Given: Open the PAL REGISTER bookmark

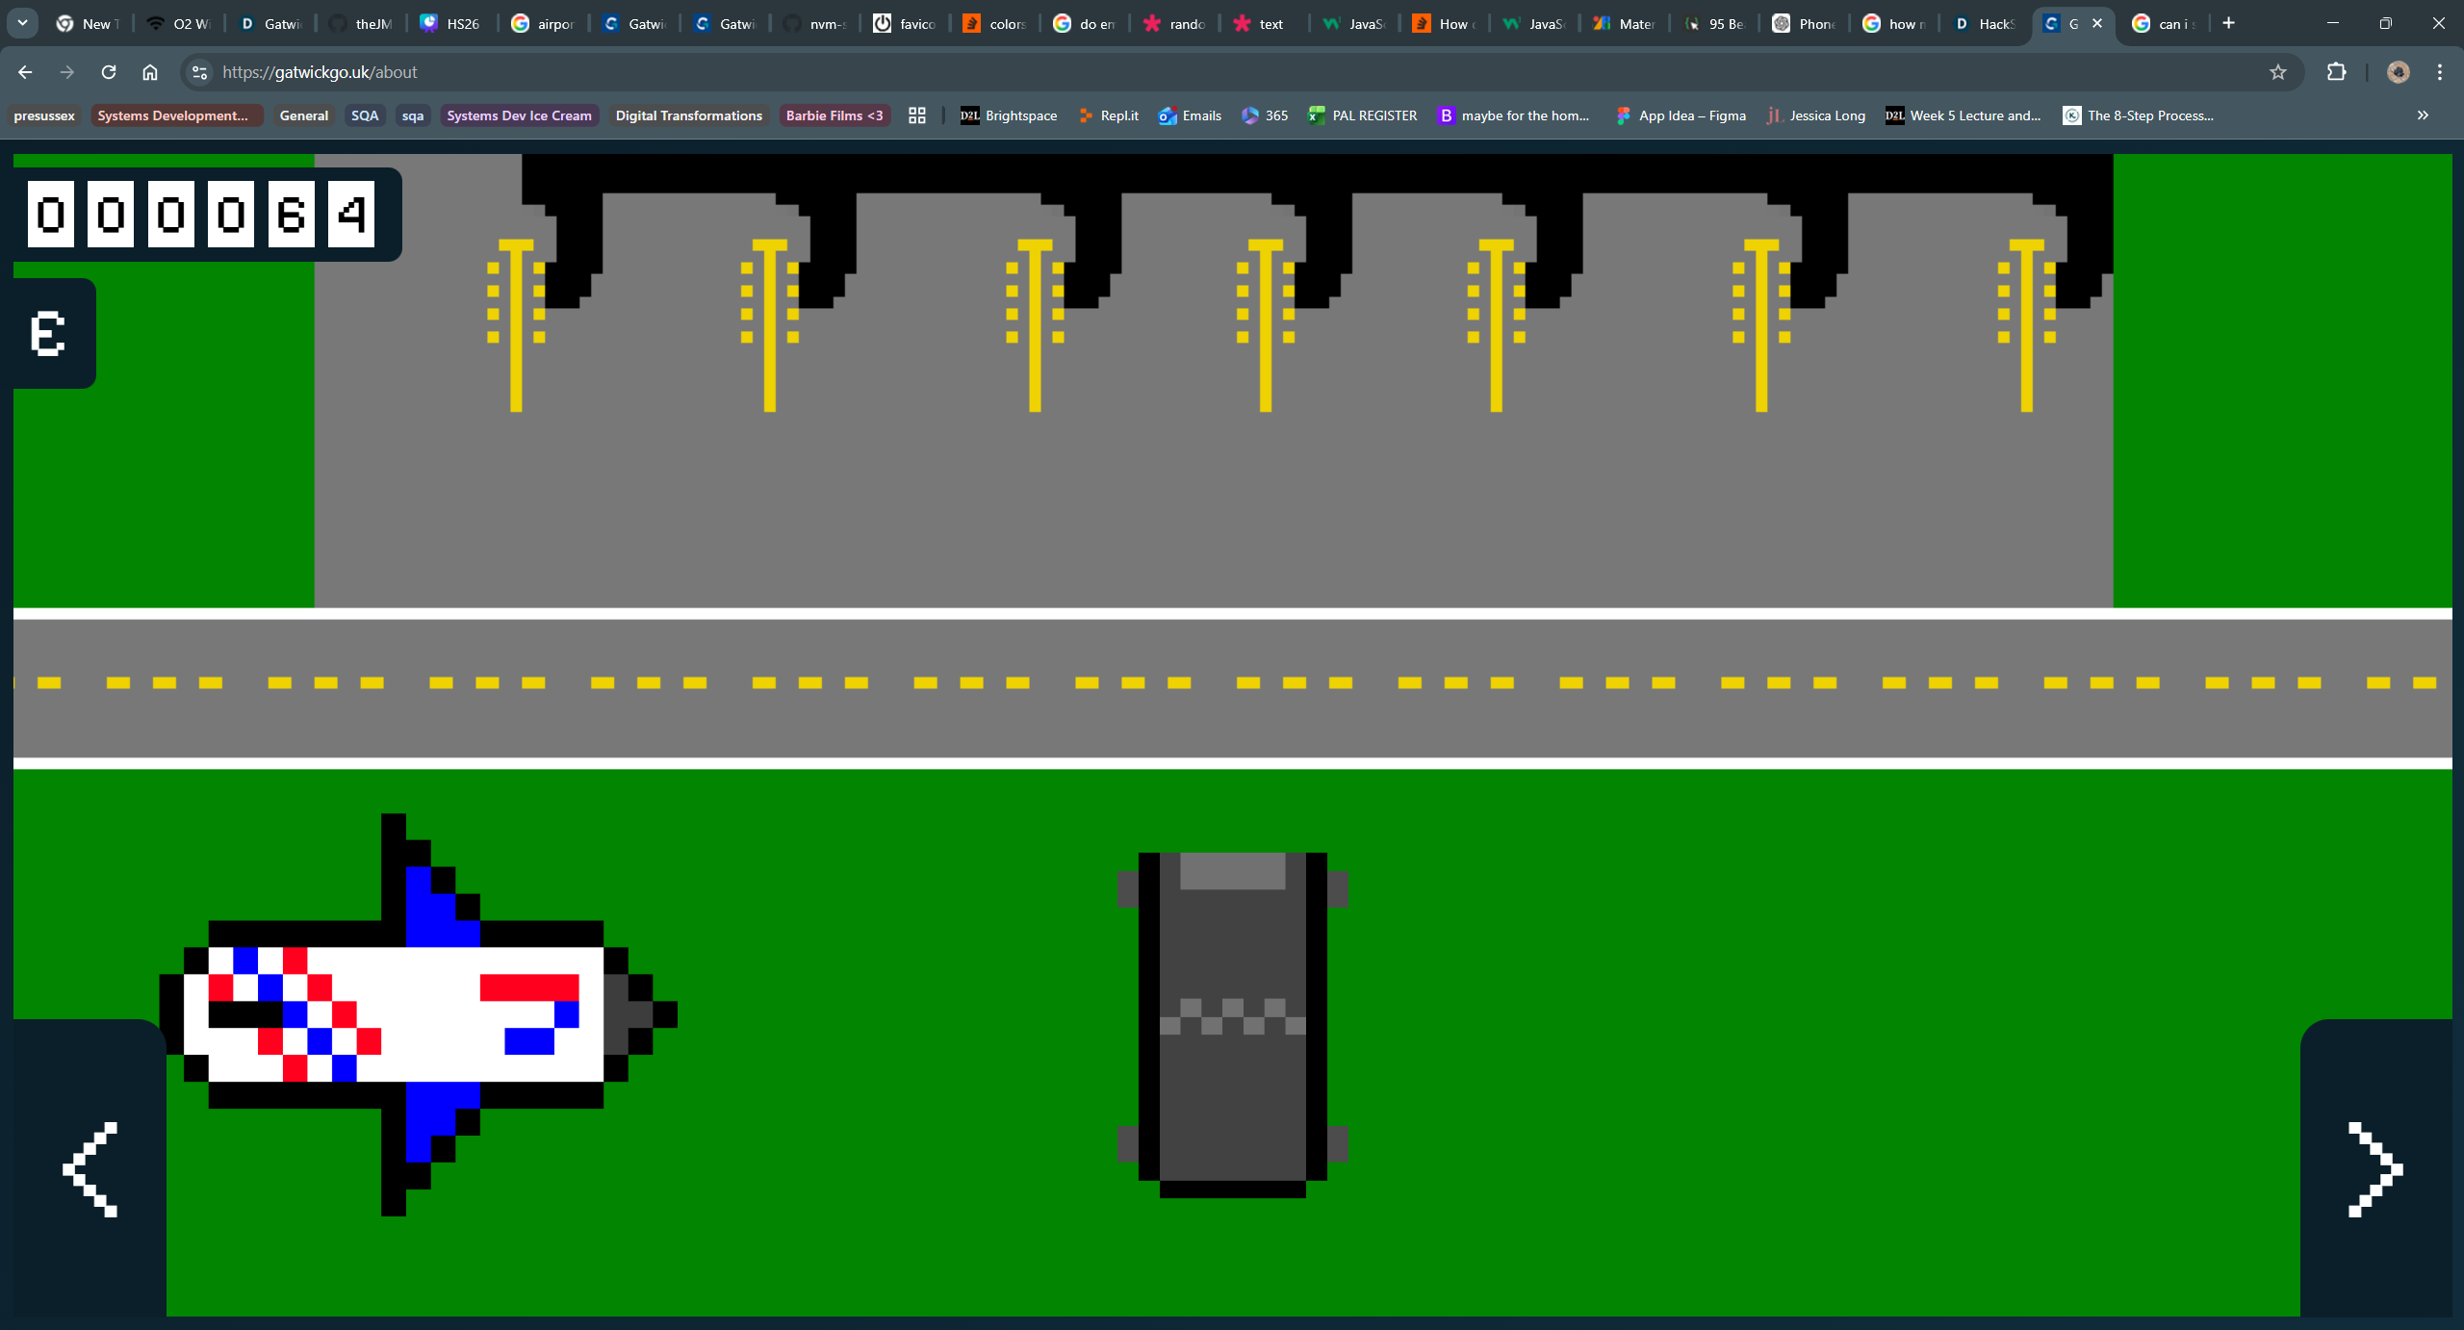Looking at the screenshot, I should (x=1363, y=115).
